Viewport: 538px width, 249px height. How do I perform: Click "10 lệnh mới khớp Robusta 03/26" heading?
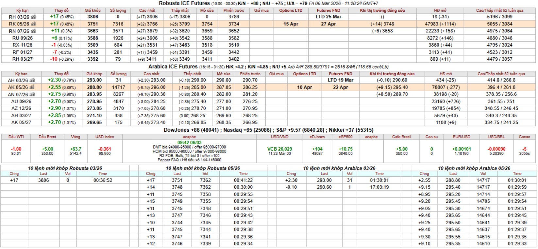coord(65,168)
